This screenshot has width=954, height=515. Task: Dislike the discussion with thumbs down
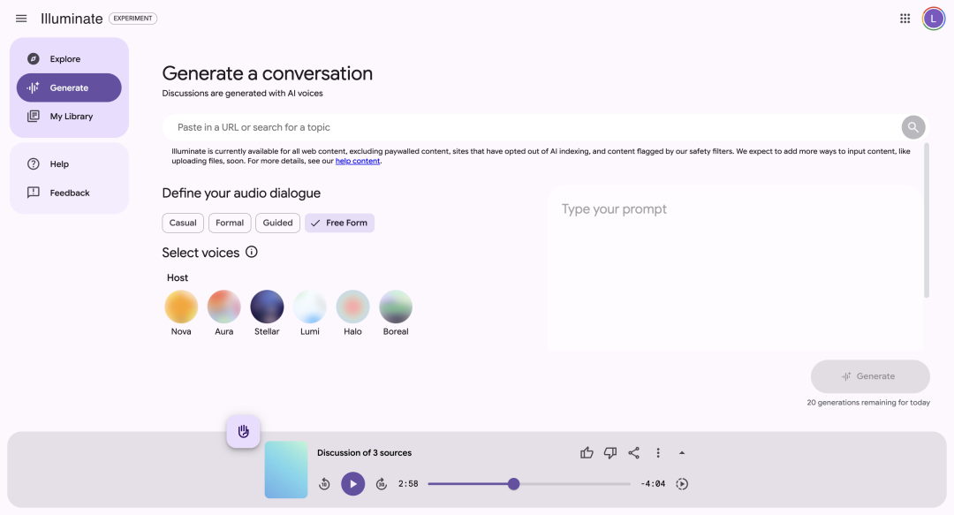tap(610, 453)
